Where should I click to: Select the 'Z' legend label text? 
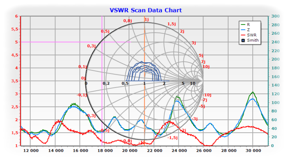[248, 30]
